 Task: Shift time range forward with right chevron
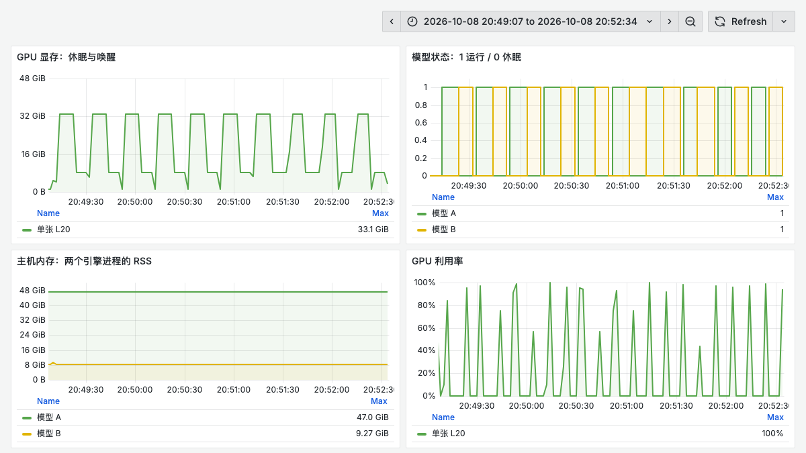pyautogui.click(x=669, y=21)
